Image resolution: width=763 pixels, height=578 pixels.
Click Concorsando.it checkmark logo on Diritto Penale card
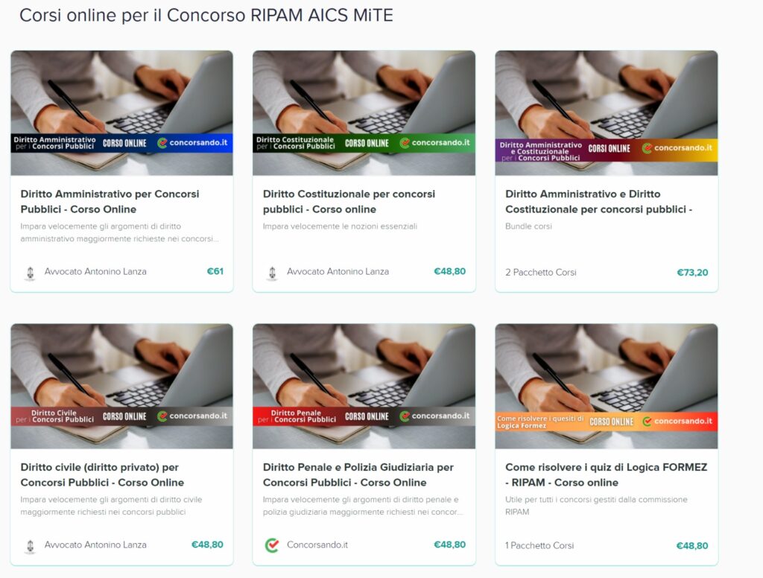pyautogui.click(x=272, y=545)
